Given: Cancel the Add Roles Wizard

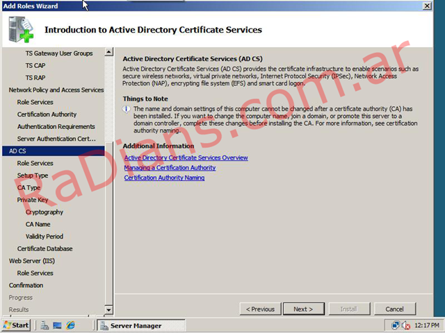Looking at the screenshot, I should (394, 309).
